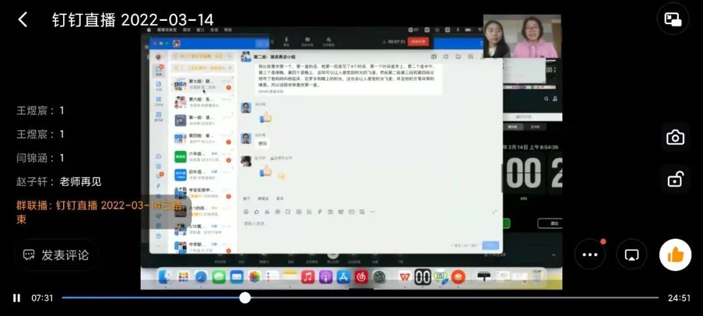Pause the live replay playback

pos(17,298)
